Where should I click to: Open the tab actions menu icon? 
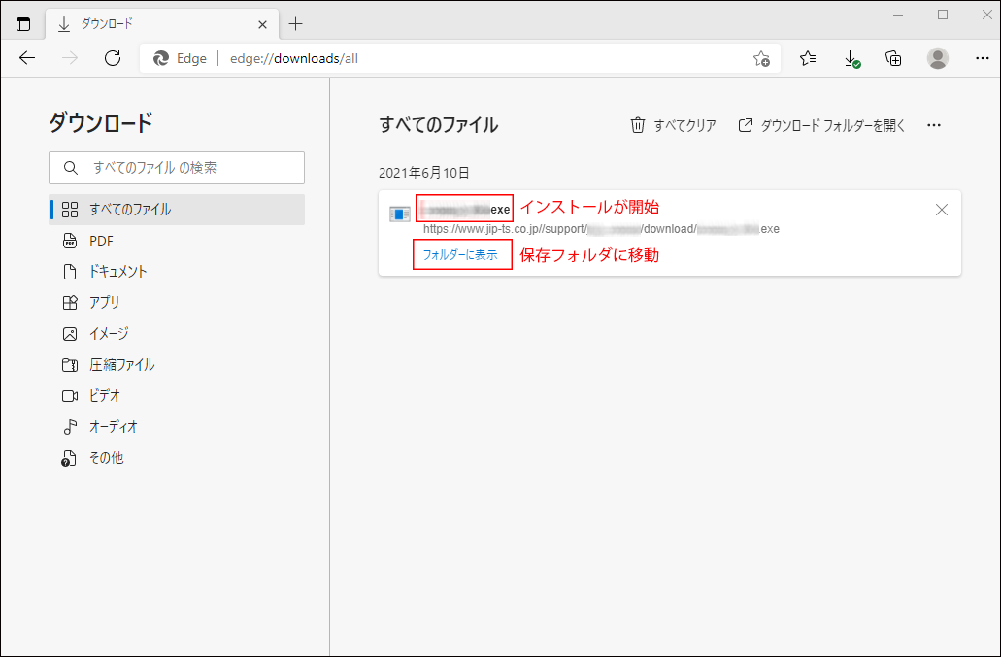click(x=23, y=23)
